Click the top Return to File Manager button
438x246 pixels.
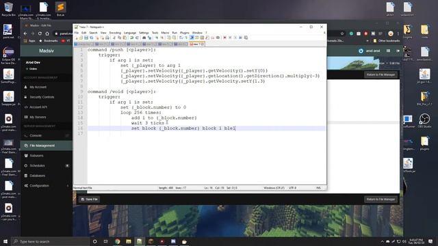coord(381,74)
